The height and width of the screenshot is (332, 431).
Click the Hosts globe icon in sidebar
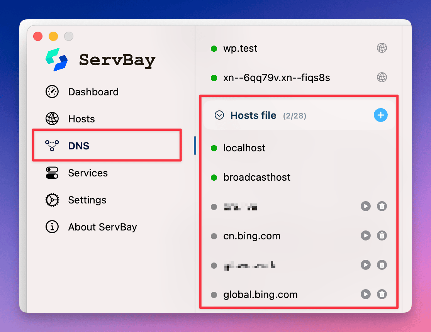tap(52, 119)
